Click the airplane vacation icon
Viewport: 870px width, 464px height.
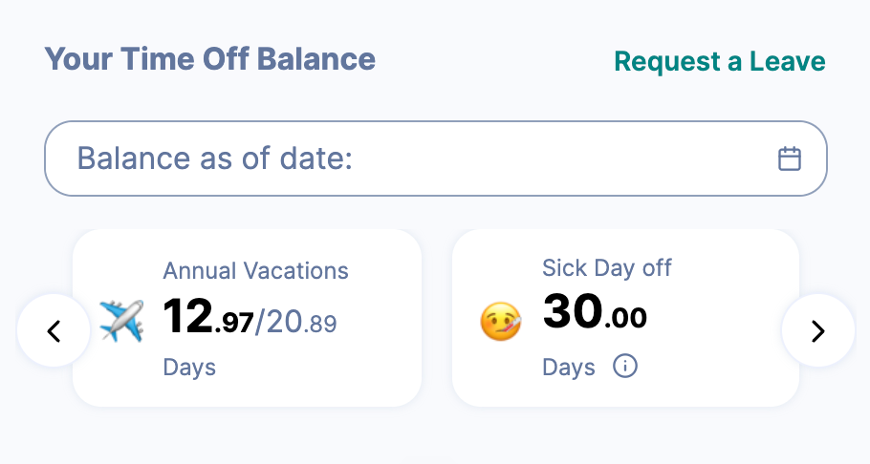[x=121, y=321]
